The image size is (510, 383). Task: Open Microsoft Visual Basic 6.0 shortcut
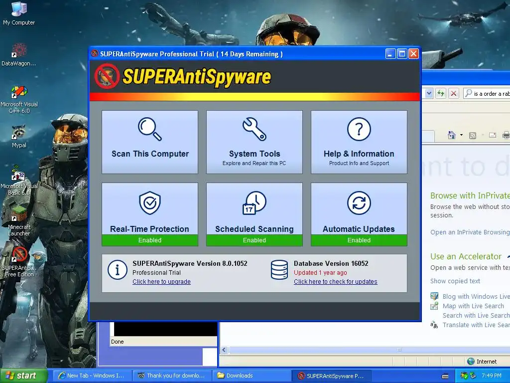tap(19, 180)
